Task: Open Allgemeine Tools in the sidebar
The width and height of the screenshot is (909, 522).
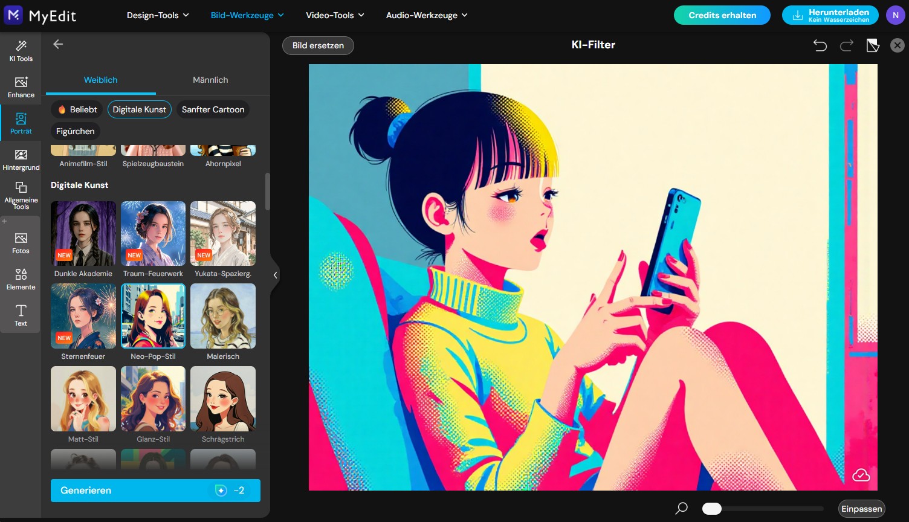Action: [x=21, y=195]
